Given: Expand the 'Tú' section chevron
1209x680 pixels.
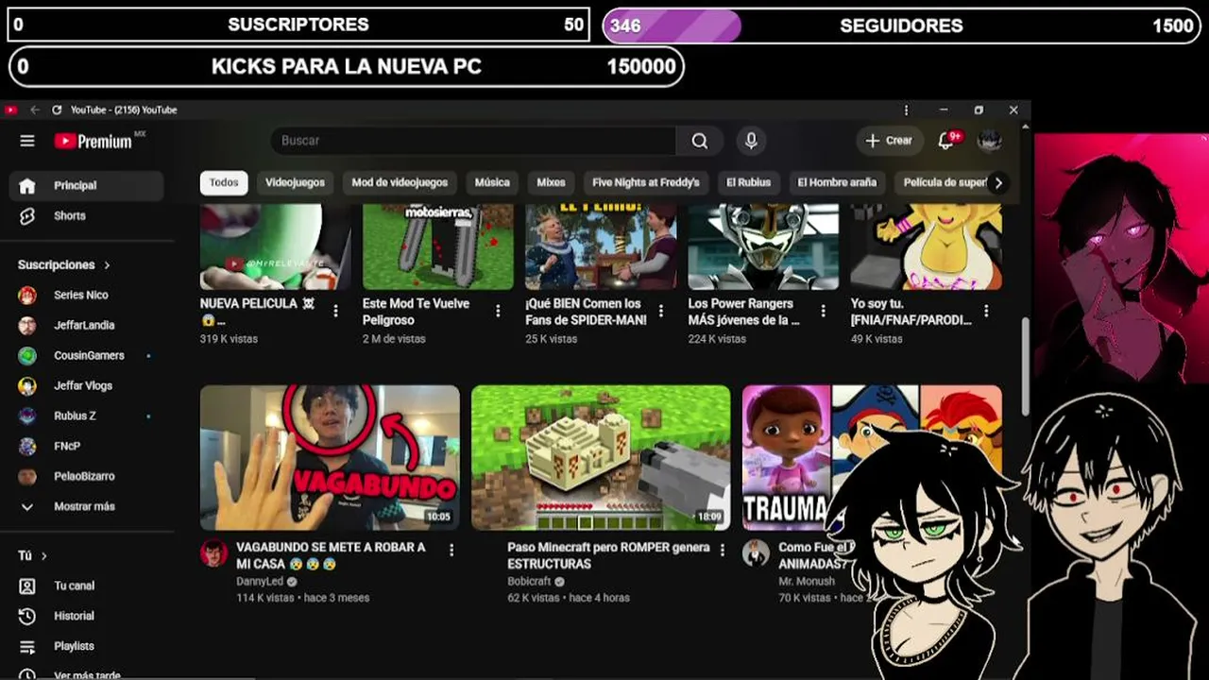Looking at the screenshot, I should click(43, 556).
